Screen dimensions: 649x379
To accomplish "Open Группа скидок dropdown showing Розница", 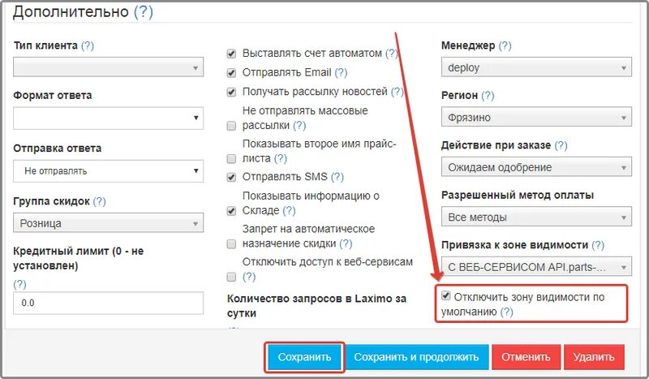I will (108, 223).
